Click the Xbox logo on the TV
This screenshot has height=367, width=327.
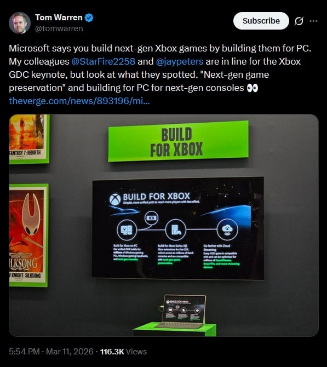coord(115,199)
